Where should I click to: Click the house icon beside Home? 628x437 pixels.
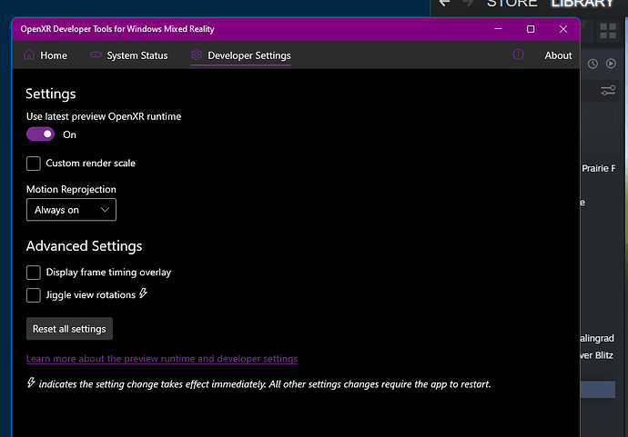pyautogui.click(x=29, y=55)
